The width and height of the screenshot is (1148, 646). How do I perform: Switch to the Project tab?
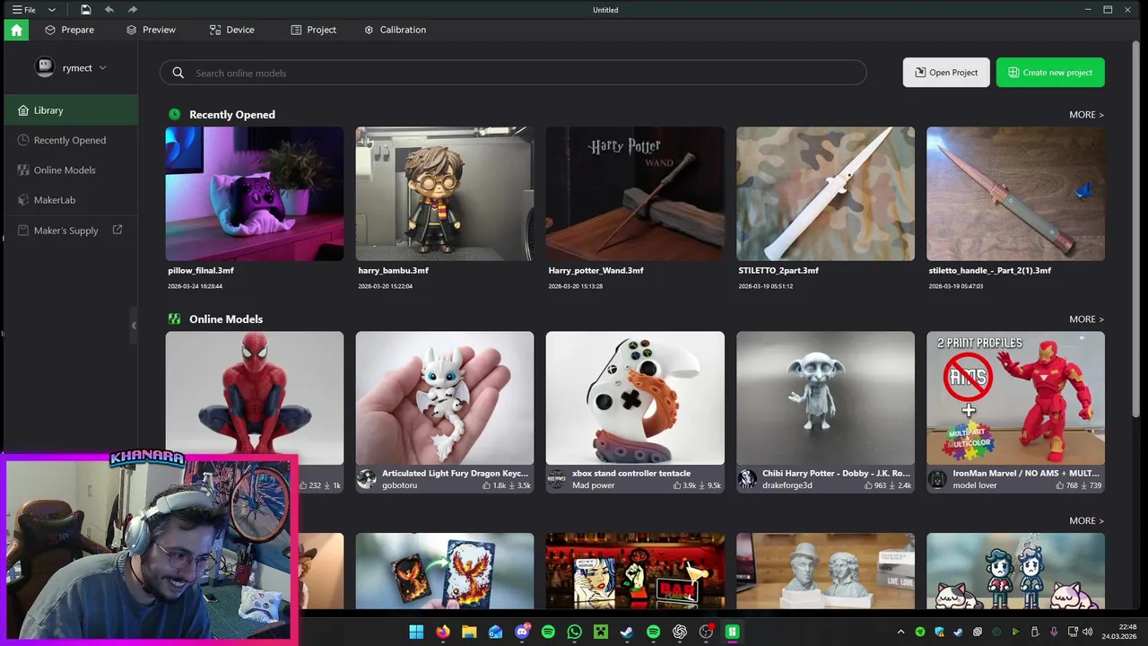[x=313, y=30]
